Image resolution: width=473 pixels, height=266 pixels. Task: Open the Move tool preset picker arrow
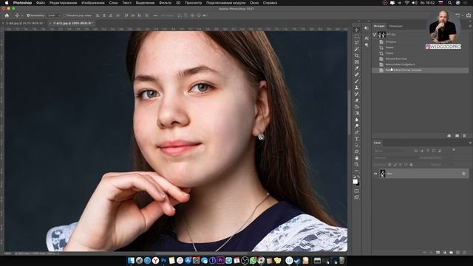21,16
